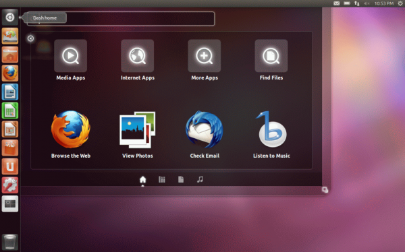405x252 pixels.
Task: Open Ubuntu Software Center from the launcher
Action: click(10, 148)
